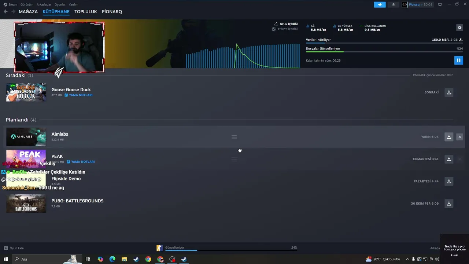Open the announcements megaphone button
469x264 pixels.
coord(380,4)
